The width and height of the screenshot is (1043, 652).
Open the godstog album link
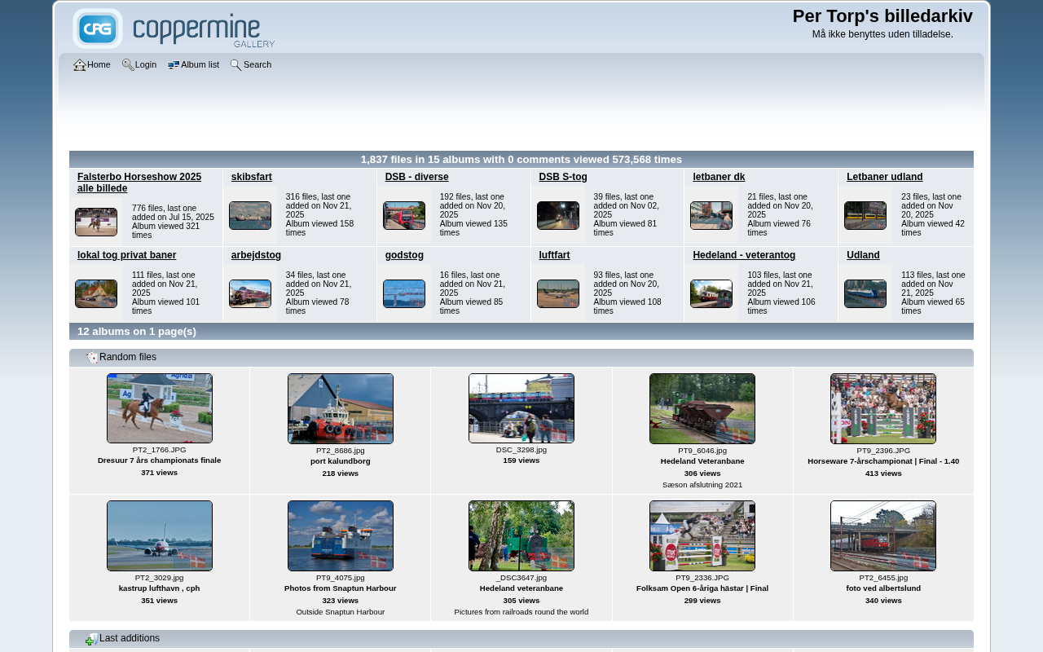[404, 255]
